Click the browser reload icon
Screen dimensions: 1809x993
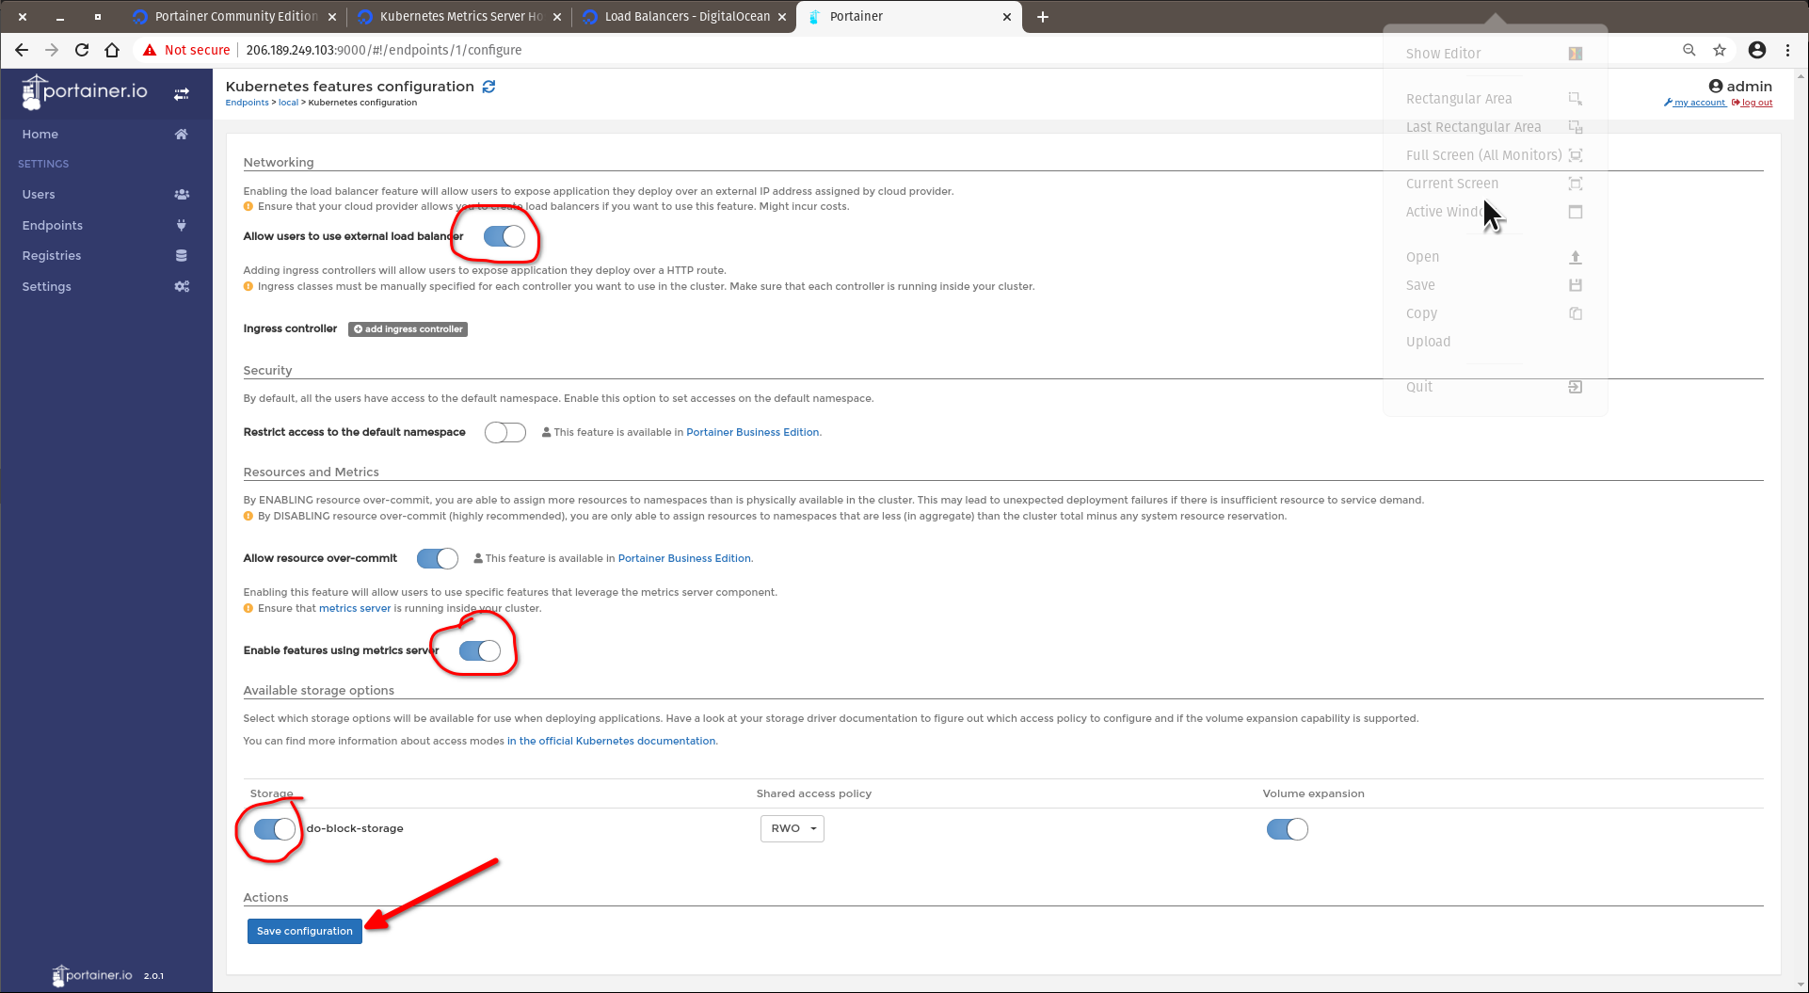[x=82, y=50]
